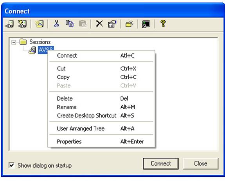
Task: Click the Properties toolbar icon
Action: pyautogui.click(x=112, y=24)
